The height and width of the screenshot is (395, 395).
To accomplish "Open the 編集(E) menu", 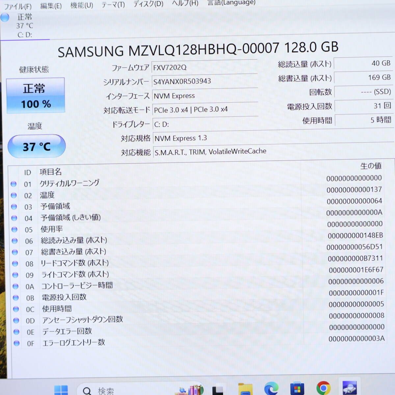I will (x=51, y=6).
